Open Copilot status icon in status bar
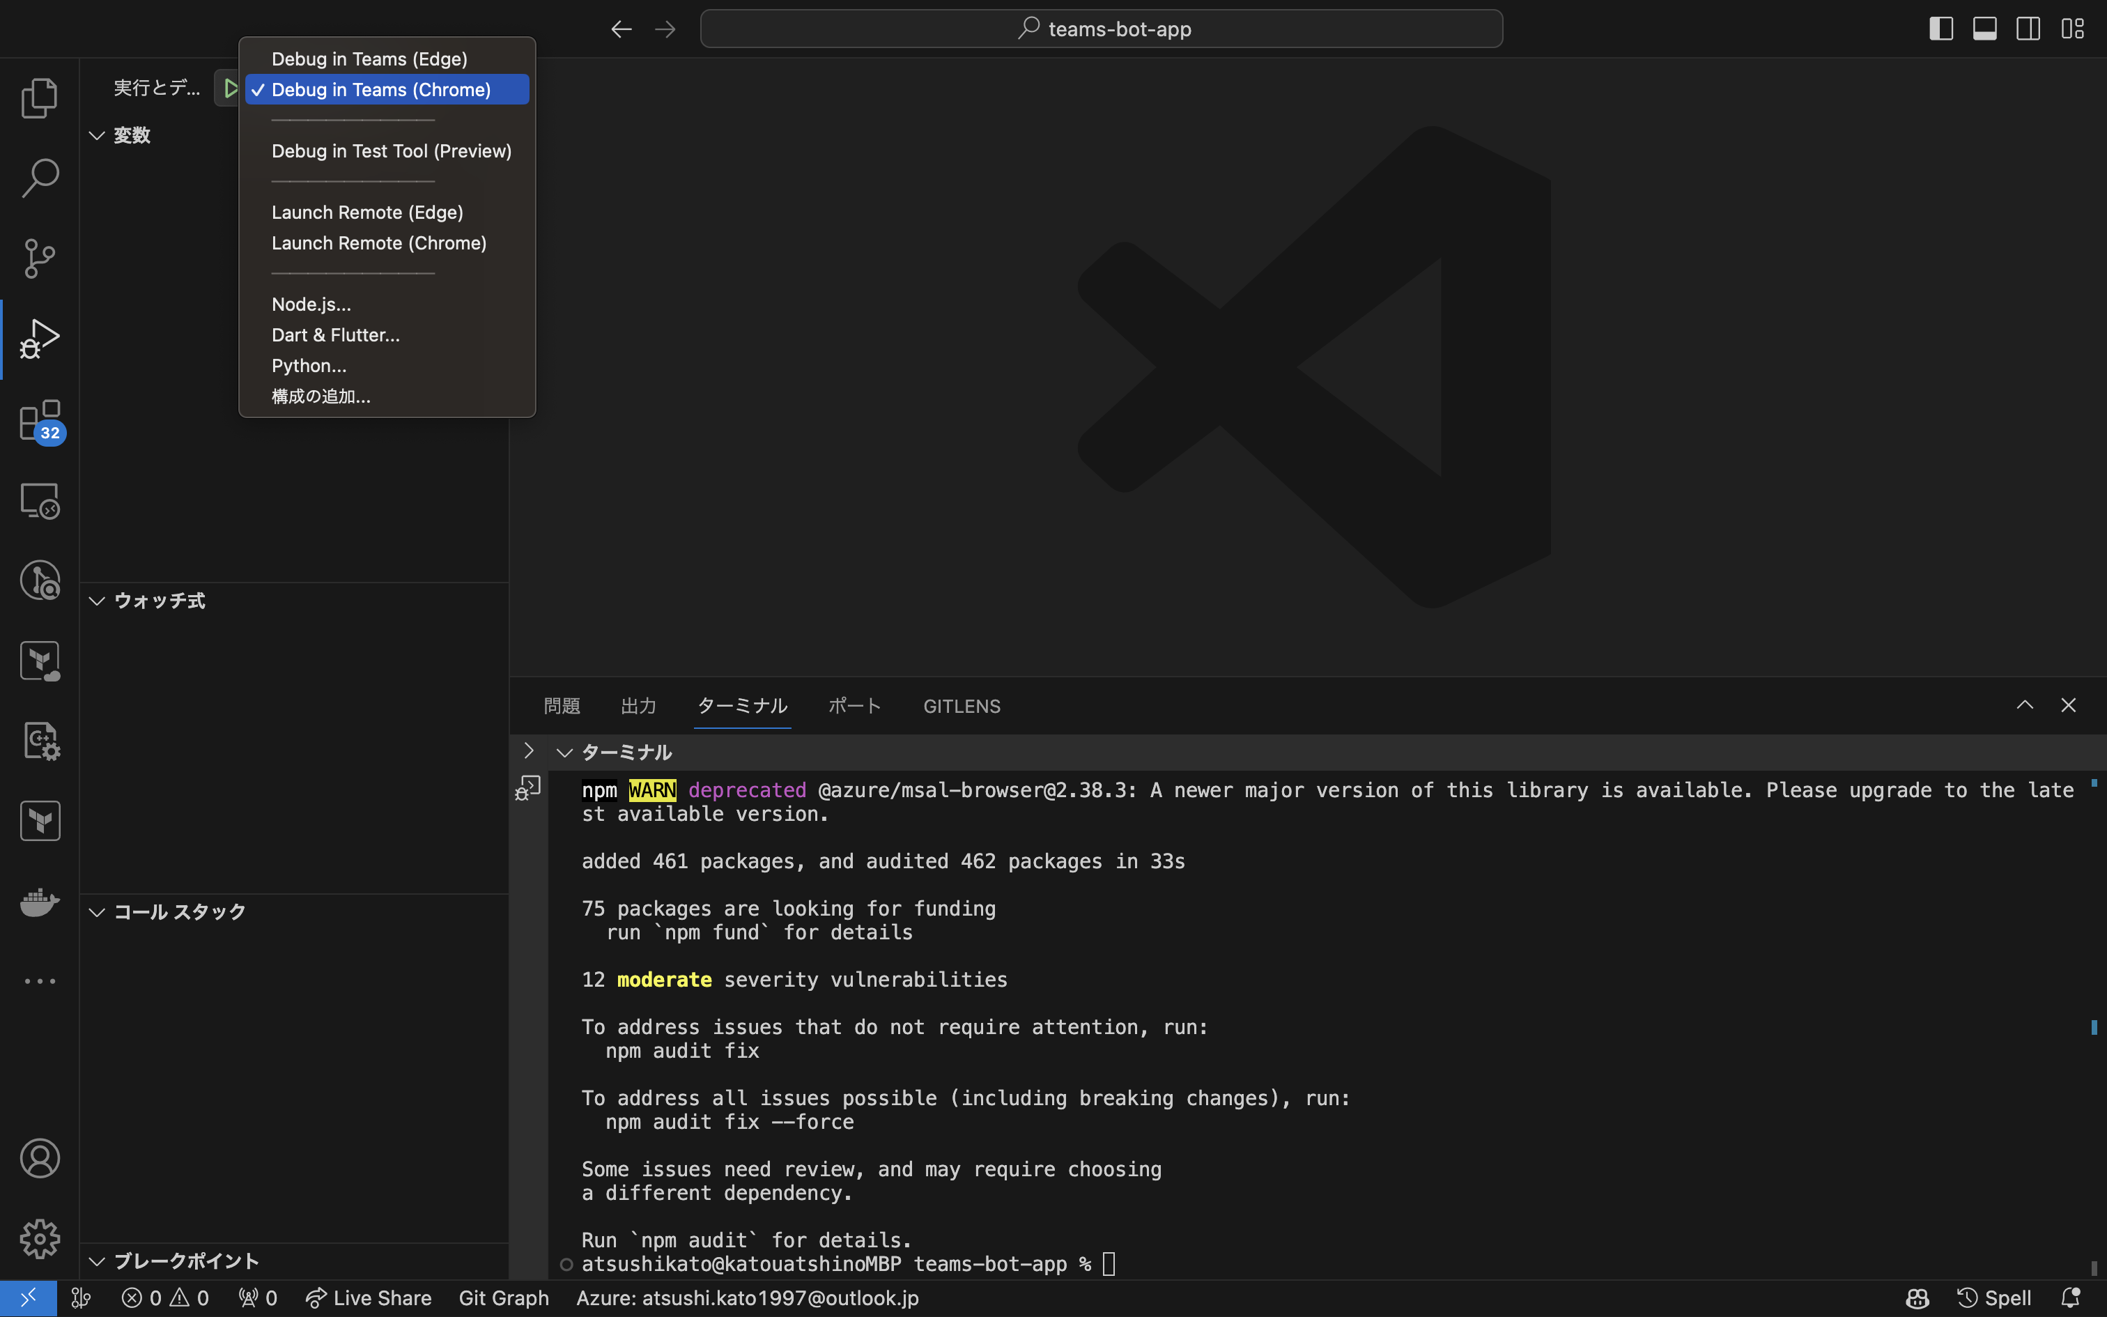2107x1317 pixels. tap(1917, 1297)
